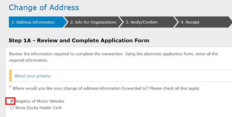Click the Step 1A section heading
The image size is (232, 117).
pos(79,40)
